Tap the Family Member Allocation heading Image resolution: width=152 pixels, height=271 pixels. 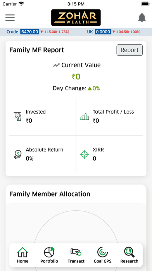(x=50, y=194)
